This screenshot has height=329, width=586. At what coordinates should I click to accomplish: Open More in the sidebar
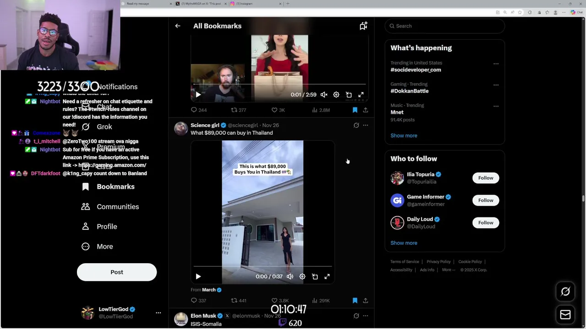coord(97,247)
